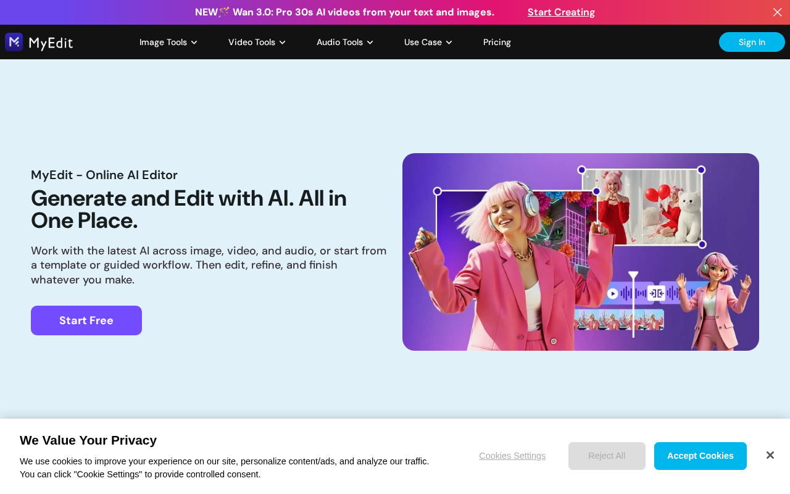Expand the Use Case chevron arrow

click(449, 43)
